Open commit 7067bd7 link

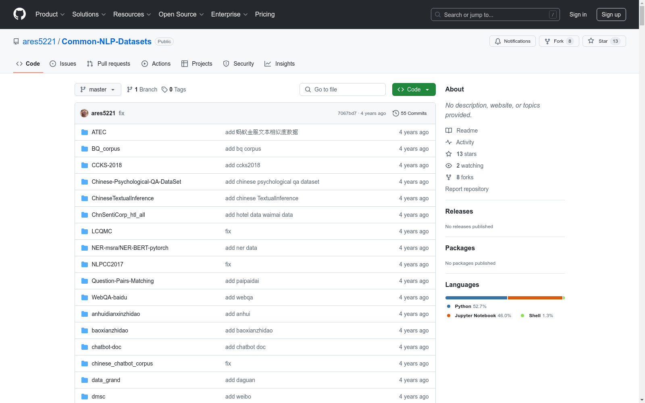[347, 113]
